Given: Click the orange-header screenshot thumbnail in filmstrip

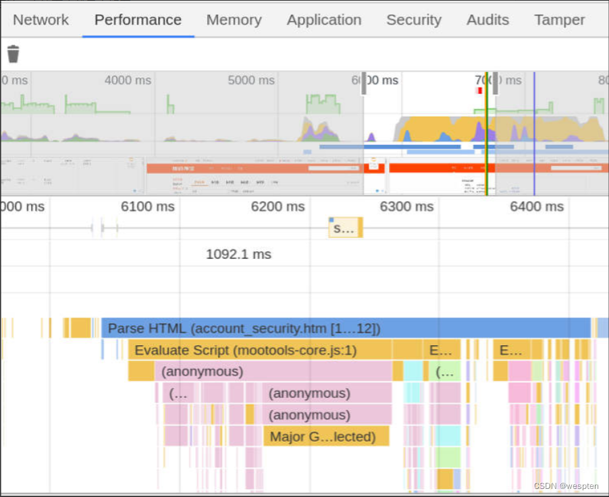Looking at the screenshot, I should [254, 177].
